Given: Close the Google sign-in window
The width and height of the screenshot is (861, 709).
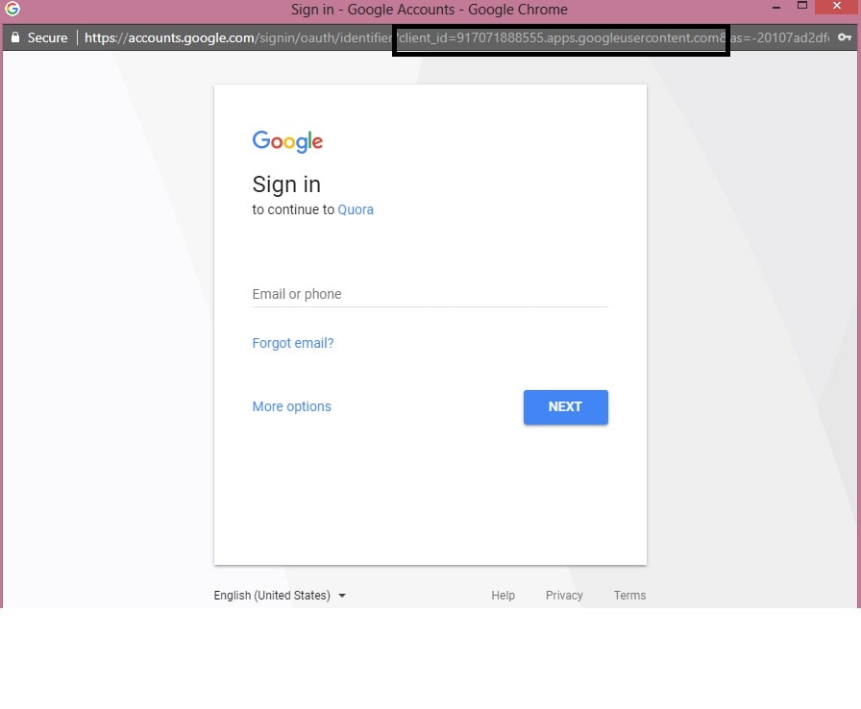Looking at the screenshot, I should tap(837, 7).
